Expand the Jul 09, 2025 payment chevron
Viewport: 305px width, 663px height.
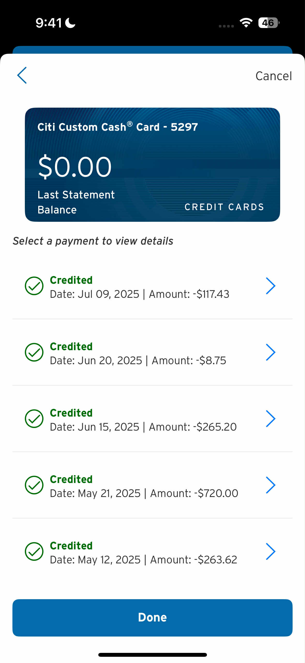tap(270, 286)
